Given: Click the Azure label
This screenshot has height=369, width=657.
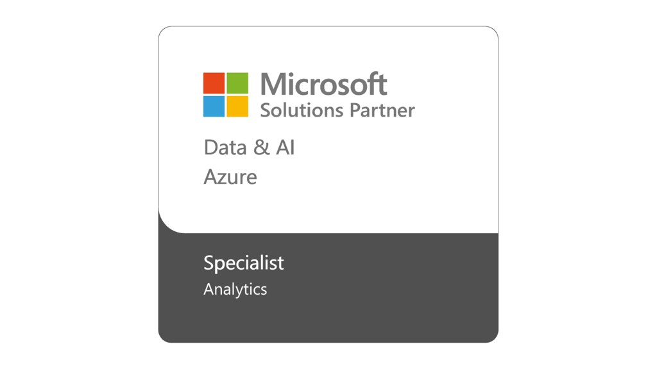Looking at the screenshot, I should click(230, 177).
